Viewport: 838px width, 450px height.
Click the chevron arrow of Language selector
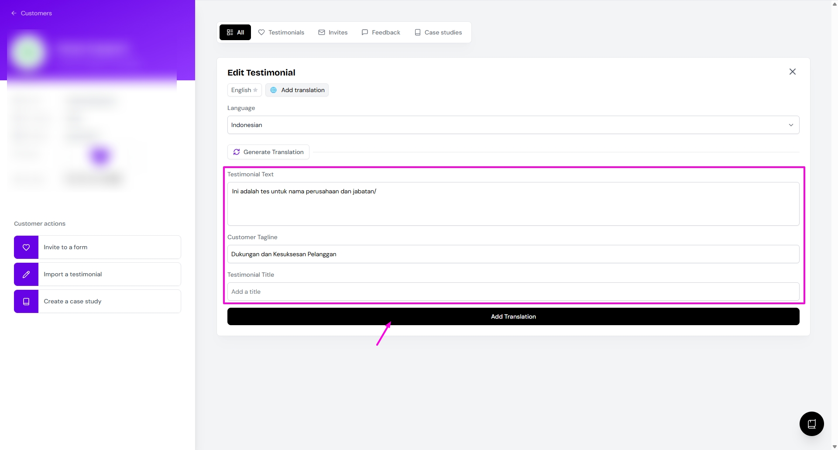pyautogui.click(x=791, y=125)
